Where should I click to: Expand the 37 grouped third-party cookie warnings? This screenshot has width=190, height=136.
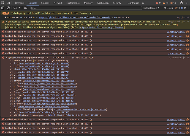6,13
